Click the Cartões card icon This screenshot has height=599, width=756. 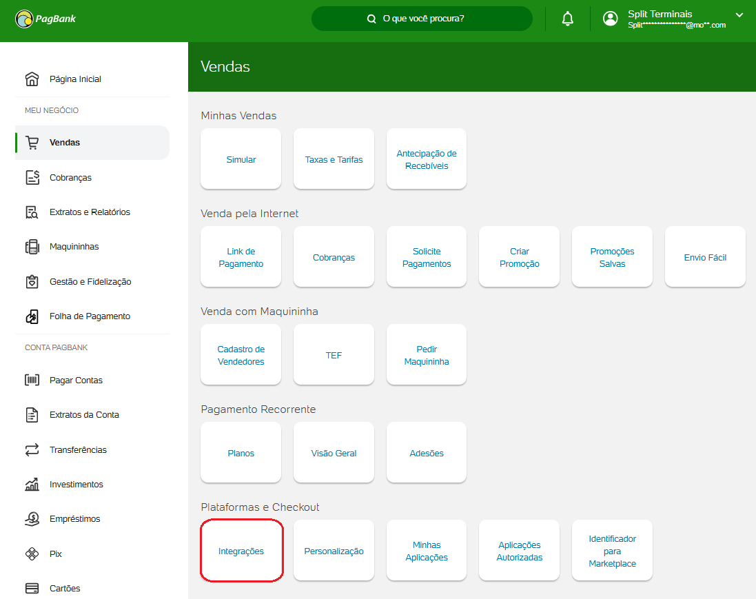(32, 589)
